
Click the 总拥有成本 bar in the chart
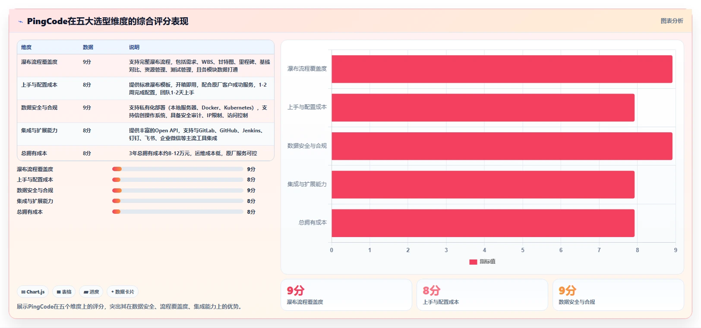[483, 223]
